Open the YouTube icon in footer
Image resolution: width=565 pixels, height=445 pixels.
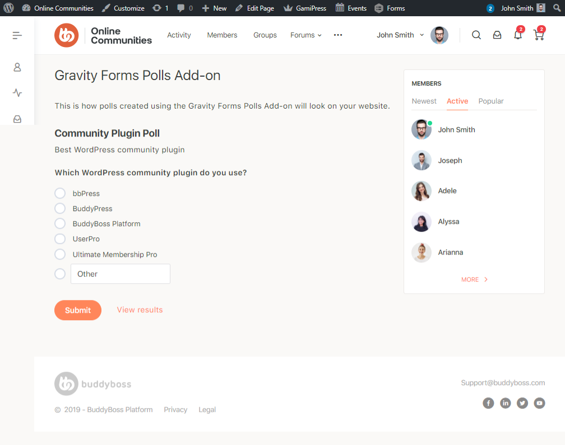(x=539, y=403)
